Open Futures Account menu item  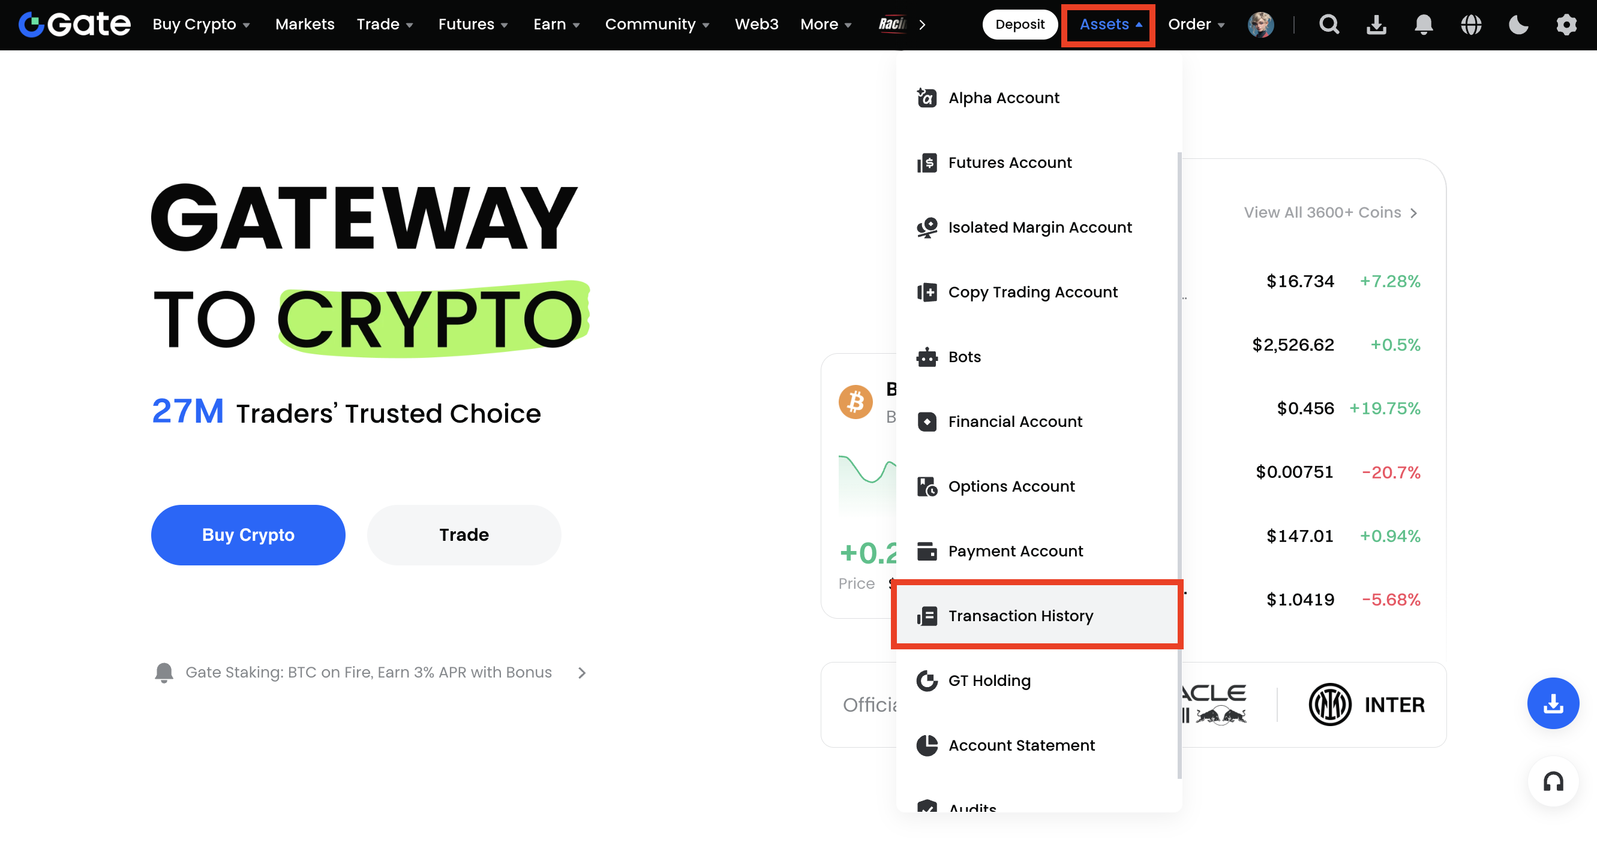(1009, 162)
